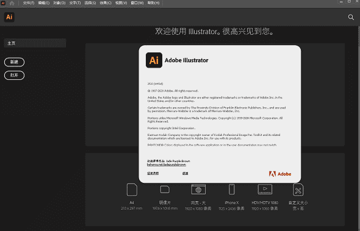The image size is (360, 231).
Task: Click the '210 x 297 mm' size text
Action: [x=132, y=208]
